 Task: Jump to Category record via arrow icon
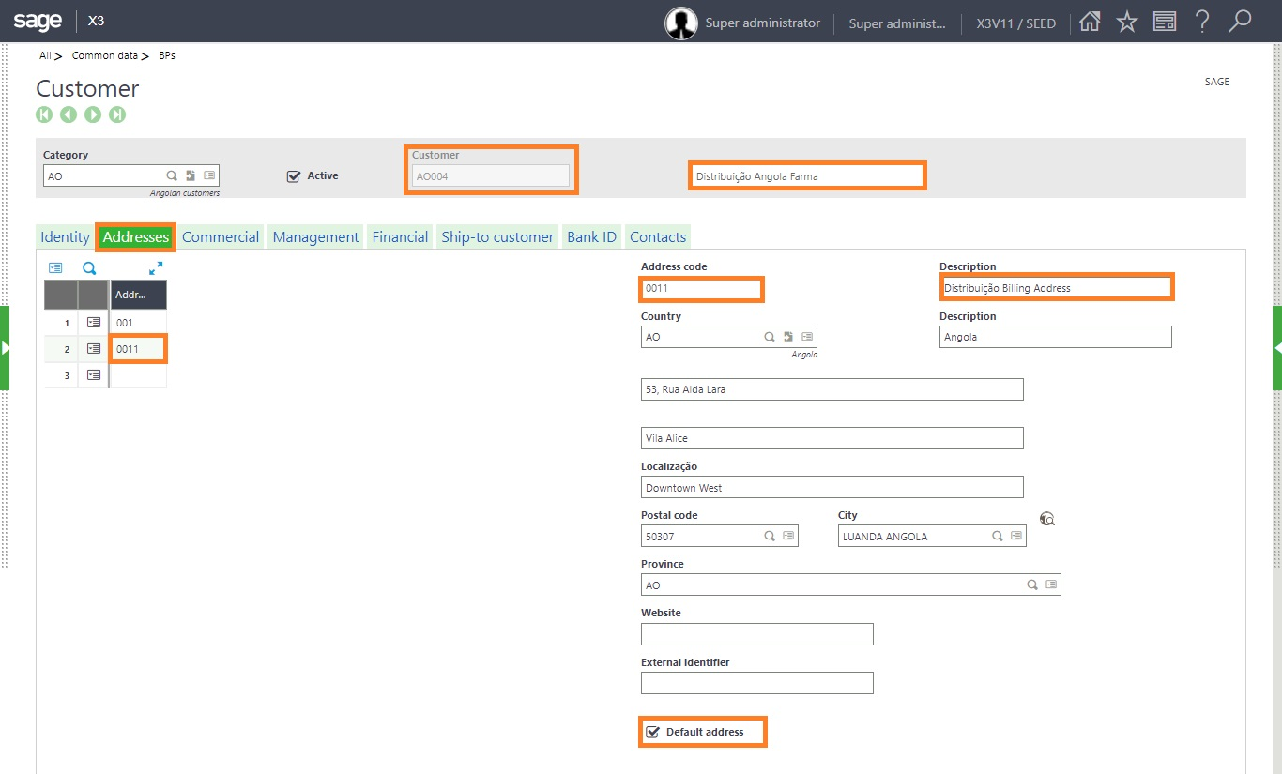(x=191, y=175)
